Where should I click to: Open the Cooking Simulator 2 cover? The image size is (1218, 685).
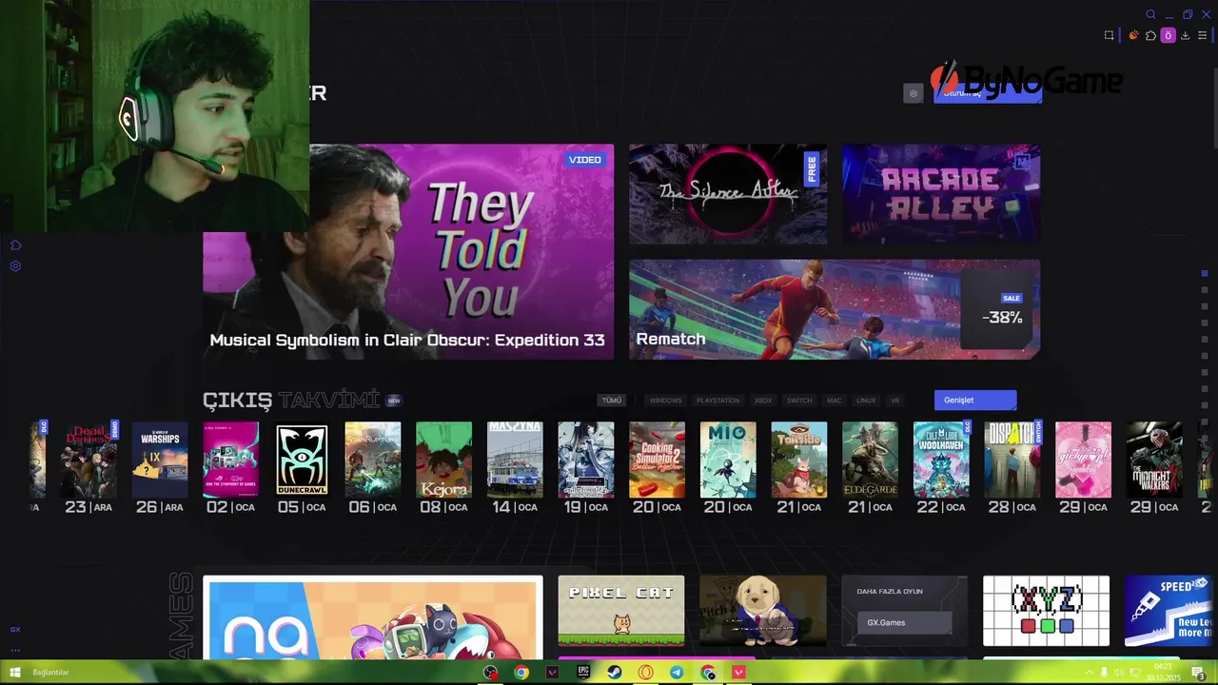[x=657, y=460]
